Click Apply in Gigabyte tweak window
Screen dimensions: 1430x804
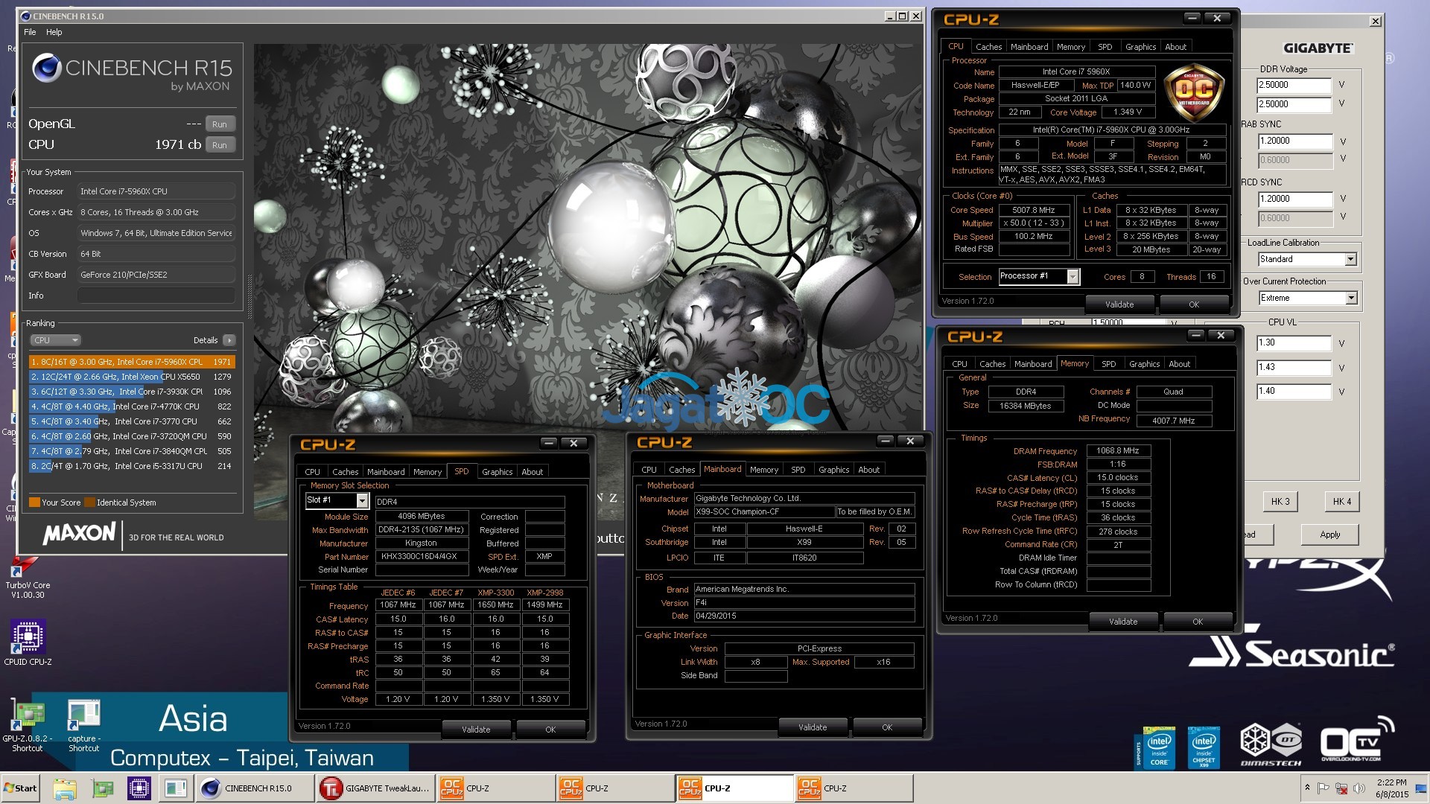click(x=1329, y=535)
